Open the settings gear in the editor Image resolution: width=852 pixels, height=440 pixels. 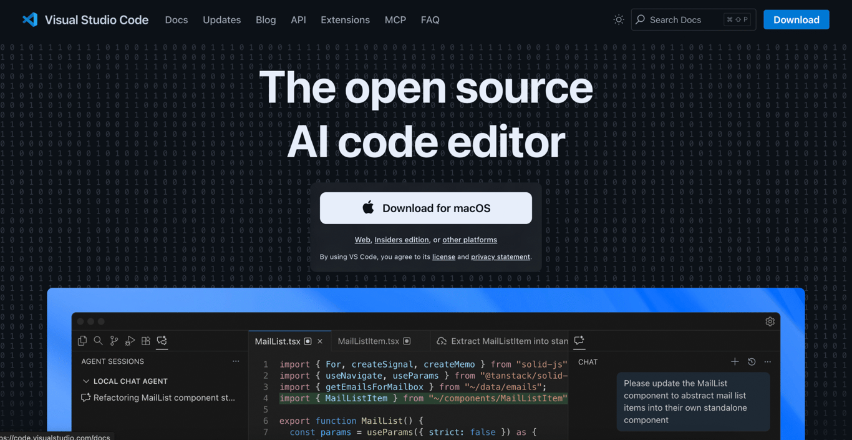(770, 321)
